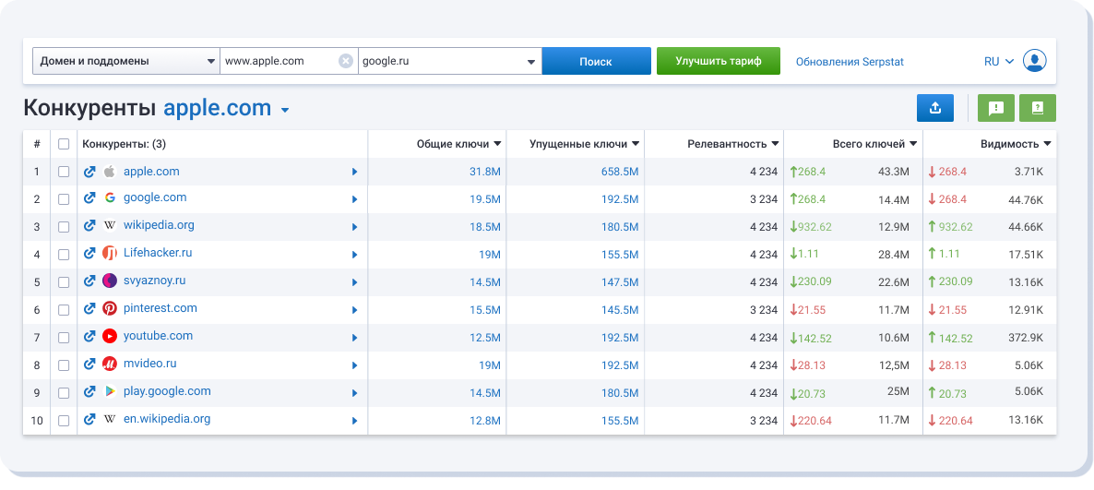Click external link icon for pinterest.com
Screen dimensions: 1094x490
89,309
